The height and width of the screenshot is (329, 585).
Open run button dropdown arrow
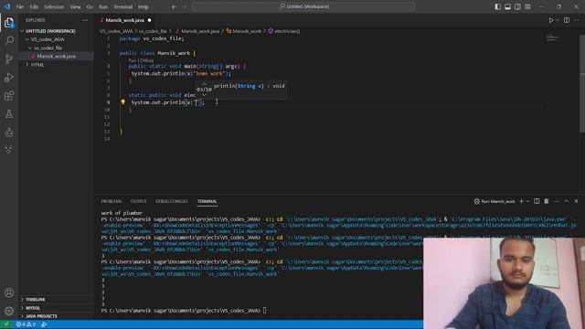[x=558, y=20]
